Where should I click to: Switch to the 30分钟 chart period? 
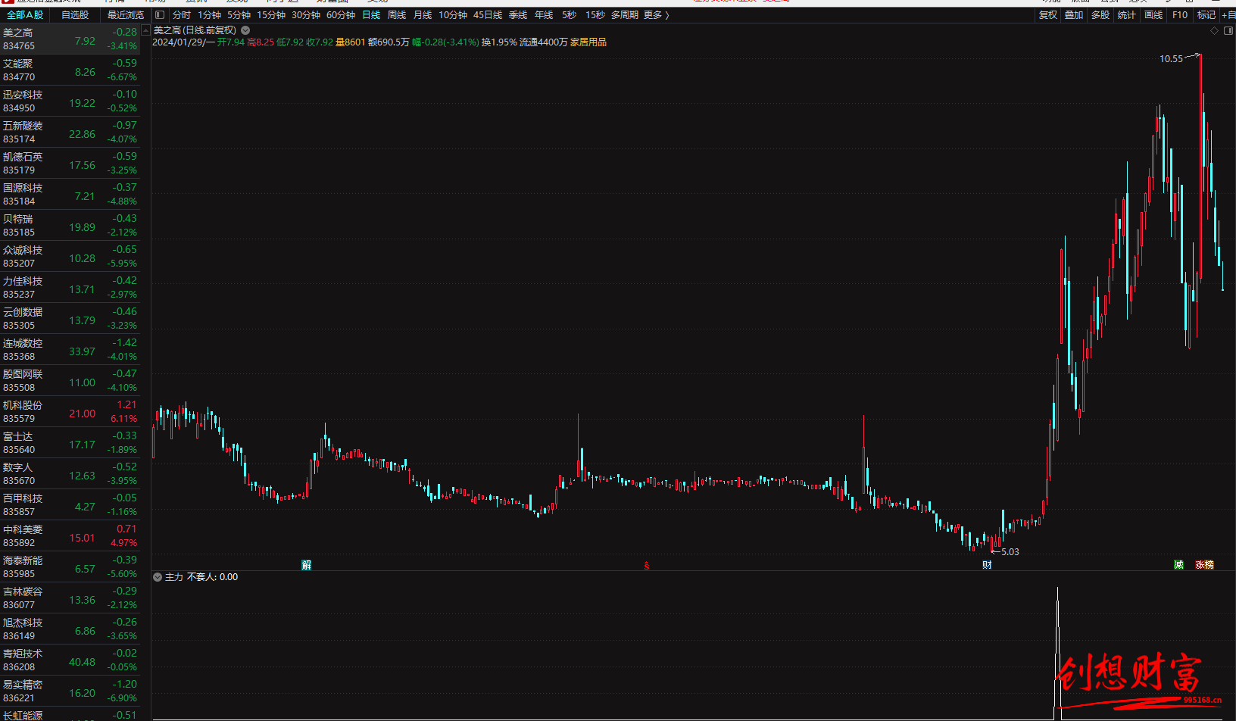306,14
